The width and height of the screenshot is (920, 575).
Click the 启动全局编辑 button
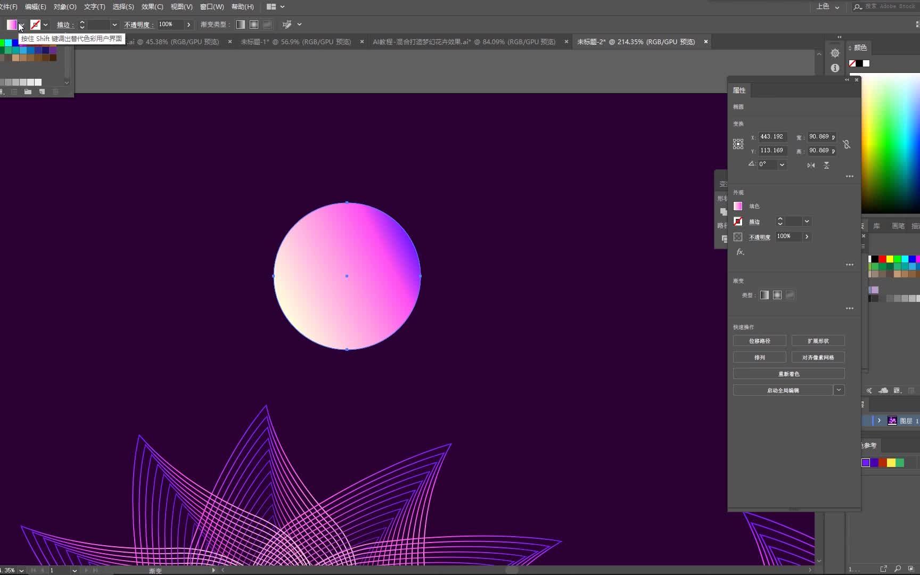point(783,390)
